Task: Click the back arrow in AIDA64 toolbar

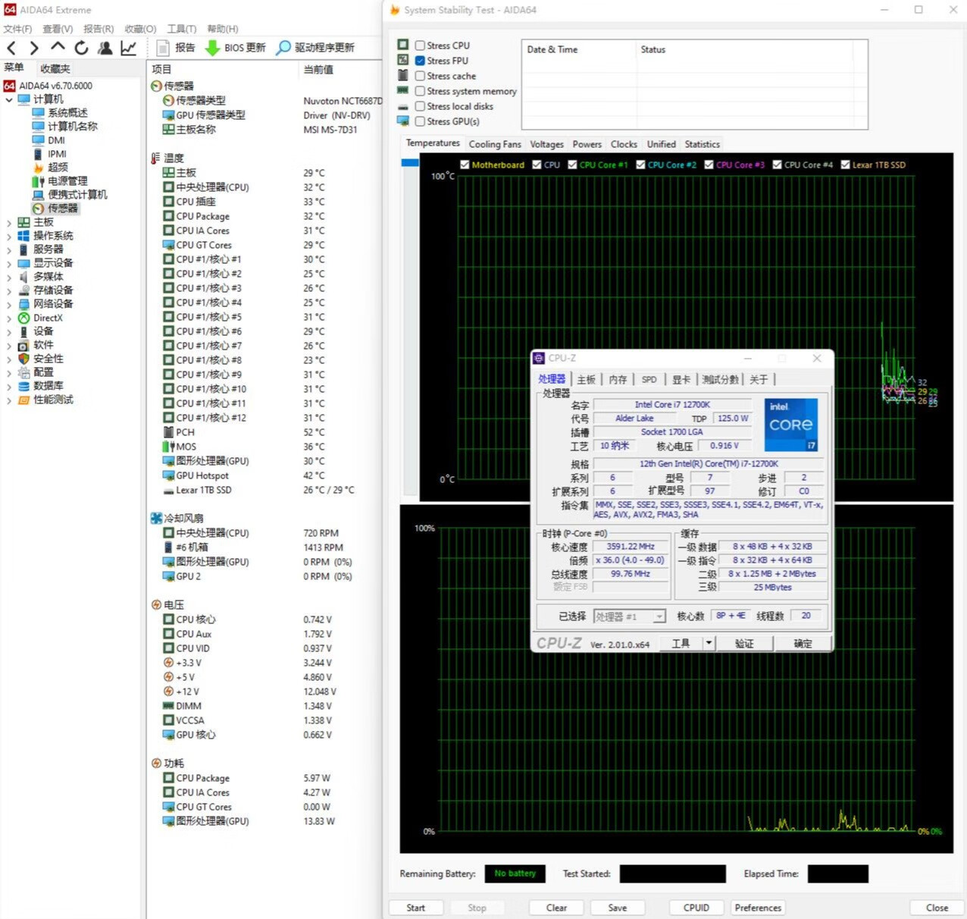Action: click(11, 48)
